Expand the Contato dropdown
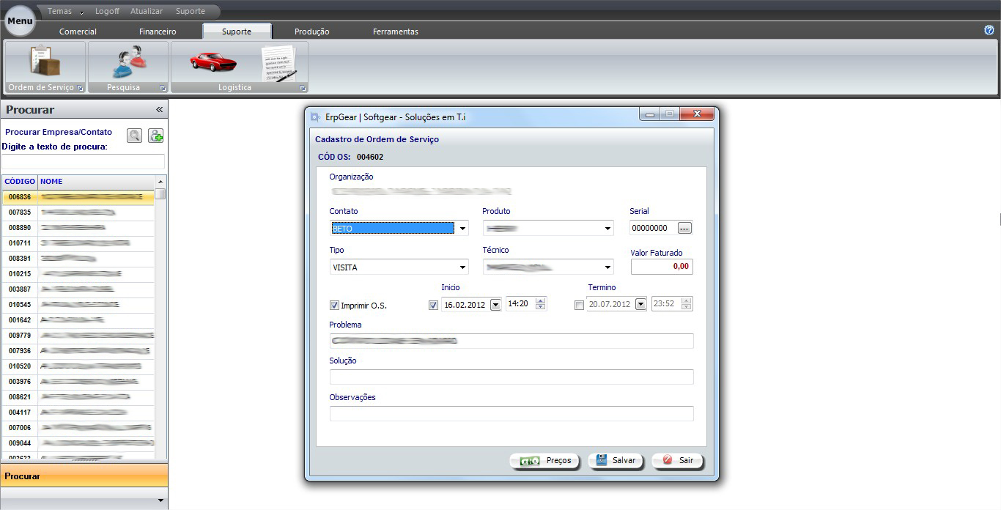The height and width of the screenshot is (510, 1001). 462,229
